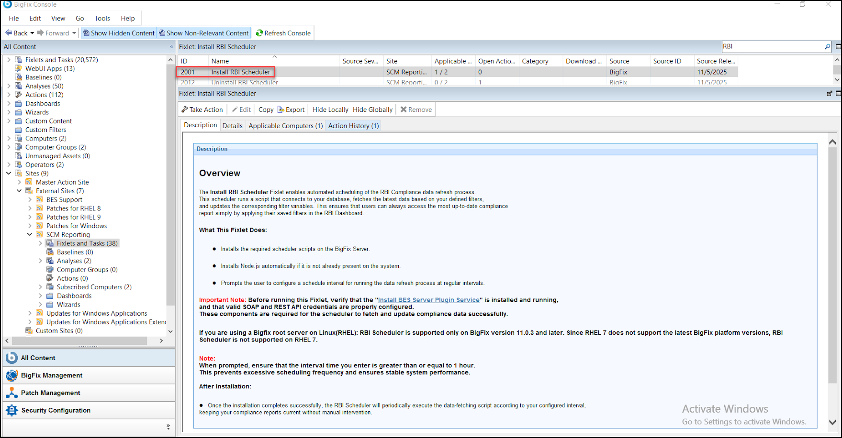The image size is (842, 438).
Task: Open the Tools menu
Action: click(x=101, y=18)
